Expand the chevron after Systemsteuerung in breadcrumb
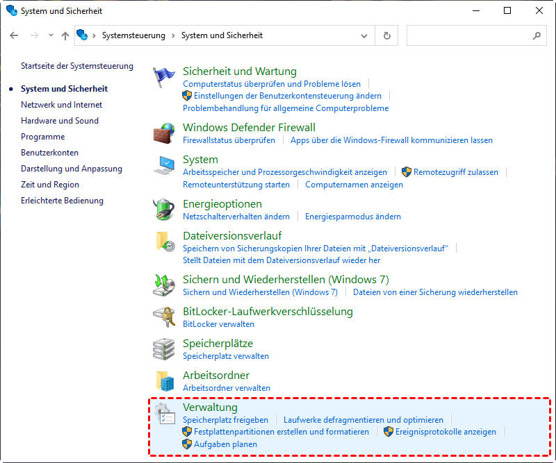The width and height of the screenshot is (556, 463). [x=173, y=35]
